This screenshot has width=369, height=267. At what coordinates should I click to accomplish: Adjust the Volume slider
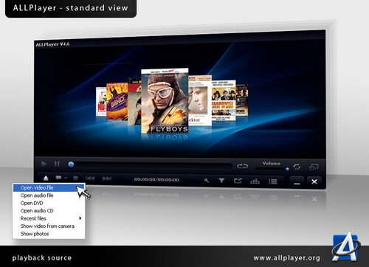coord(272,169)
